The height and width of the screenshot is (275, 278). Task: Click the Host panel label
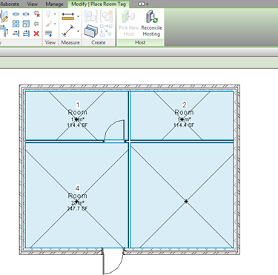click(140, 42)
